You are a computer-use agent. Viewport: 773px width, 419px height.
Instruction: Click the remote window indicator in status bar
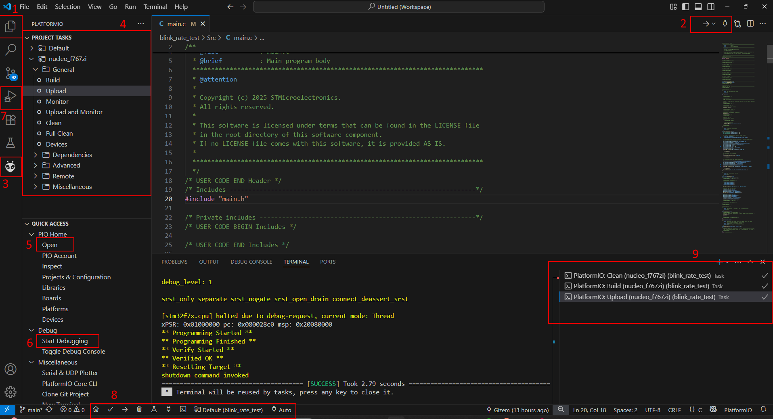coord(7,409)
